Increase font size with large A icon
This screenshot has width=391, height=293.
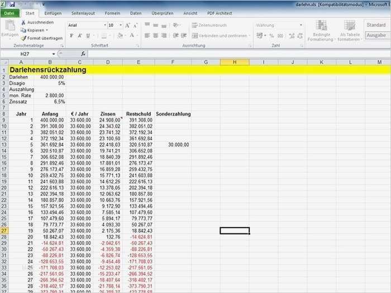click(x=127, y=25)
